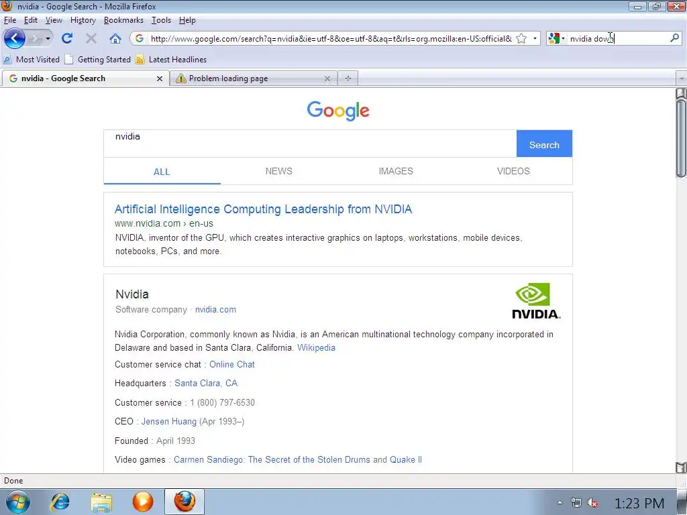Open nvidia.com link in knowledge panel
Image resolution: width=687 pixels, height=515 pixels.
point(215,310)
